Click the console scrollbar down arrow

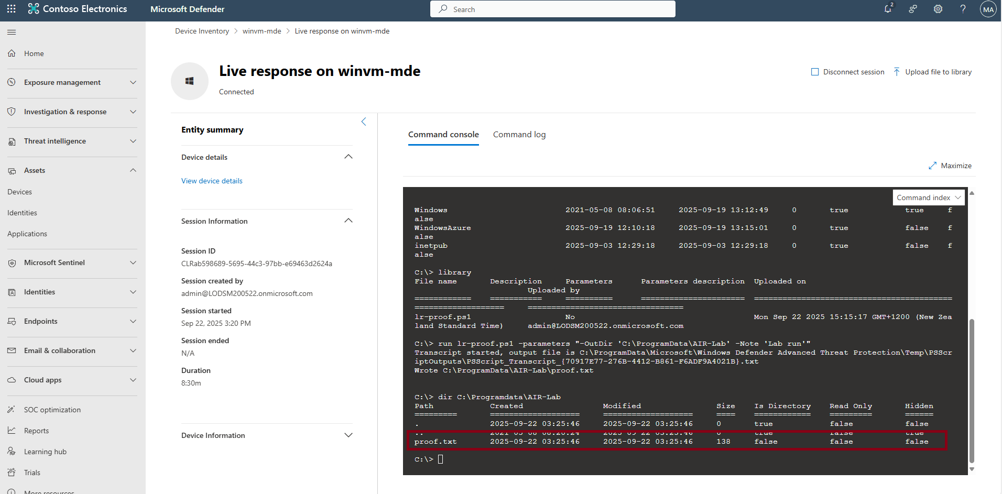tap(972, 469)
